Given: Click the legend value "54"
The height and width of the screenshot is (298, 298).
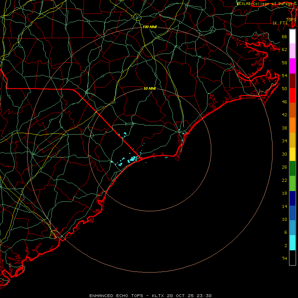Looking at the screenshot, I should coord(284,75).
